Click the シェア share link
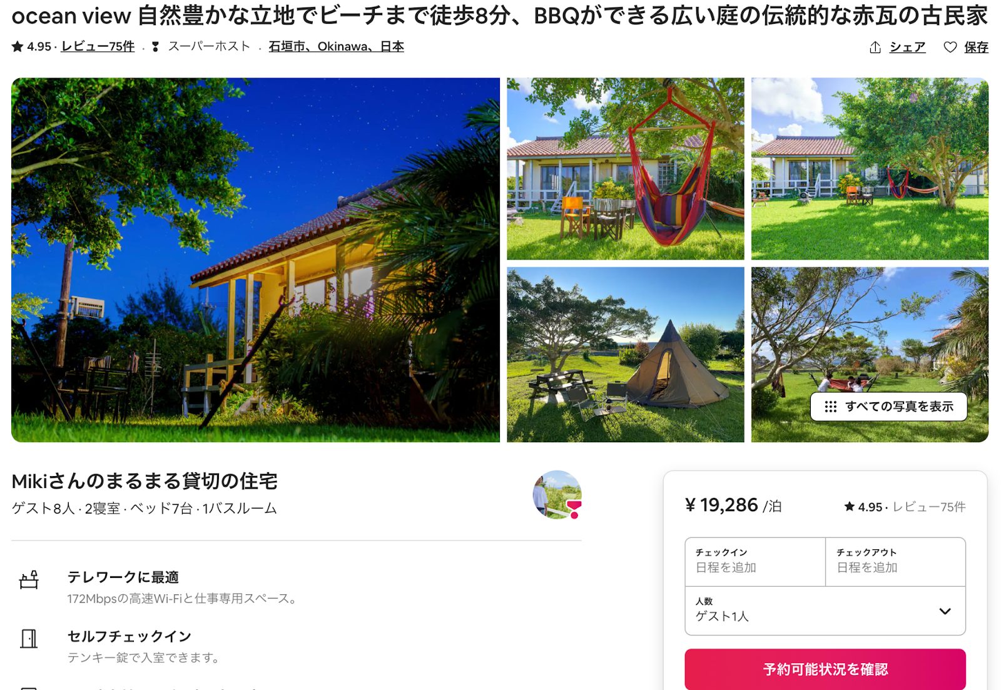The height and width of the screenshot is (690, 1001). click(x=907, y=47)
